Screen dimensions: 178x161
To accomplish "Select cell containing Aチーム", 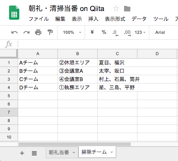I will (38, 63).
